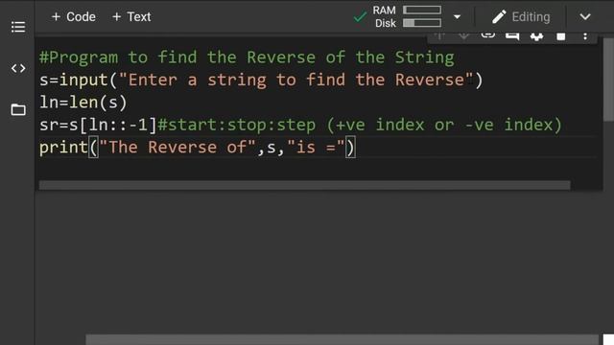Click the bottom page horizontal scrollbar

pyautogui.click(x=342, y=339)
